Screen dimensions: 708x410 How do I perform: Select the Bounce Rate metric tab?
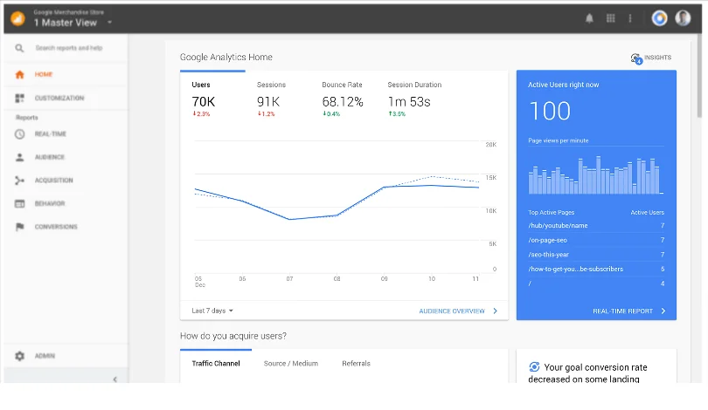[x=344, y=99]
